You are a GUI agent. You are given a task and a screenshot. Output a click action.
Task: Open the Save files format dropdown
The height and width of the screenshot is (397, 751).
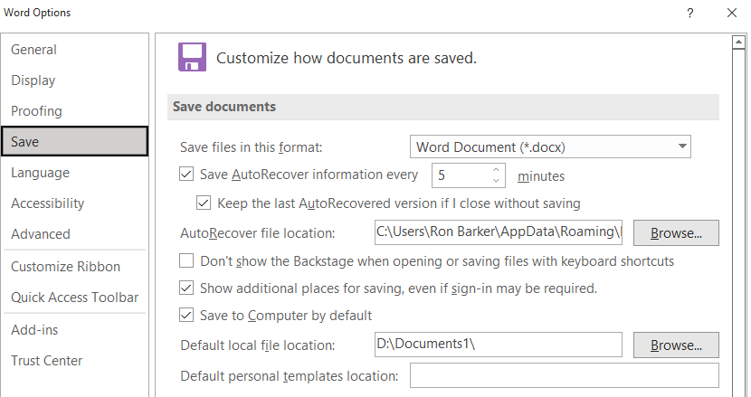pos(550,147)
